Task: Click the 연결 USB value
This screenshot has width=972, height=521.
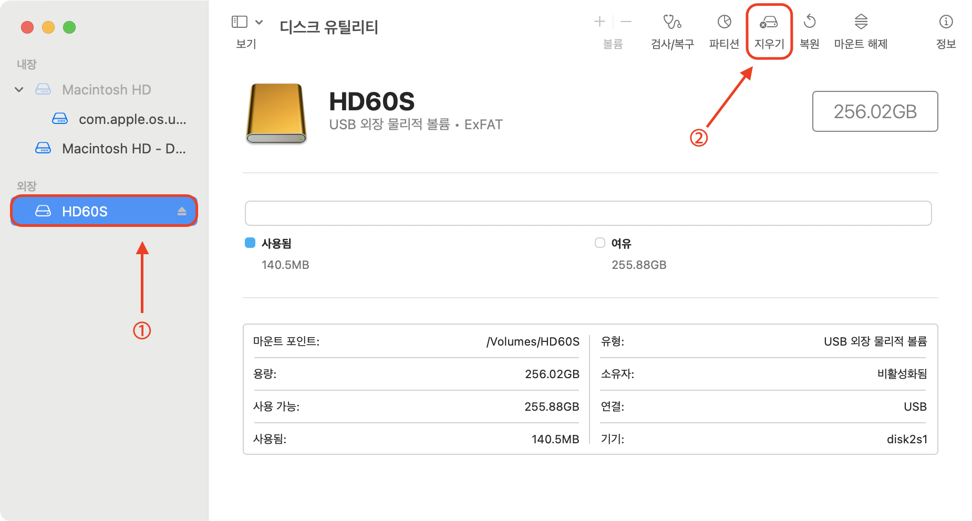Action: pyautogui.click(x=915, y=407)
